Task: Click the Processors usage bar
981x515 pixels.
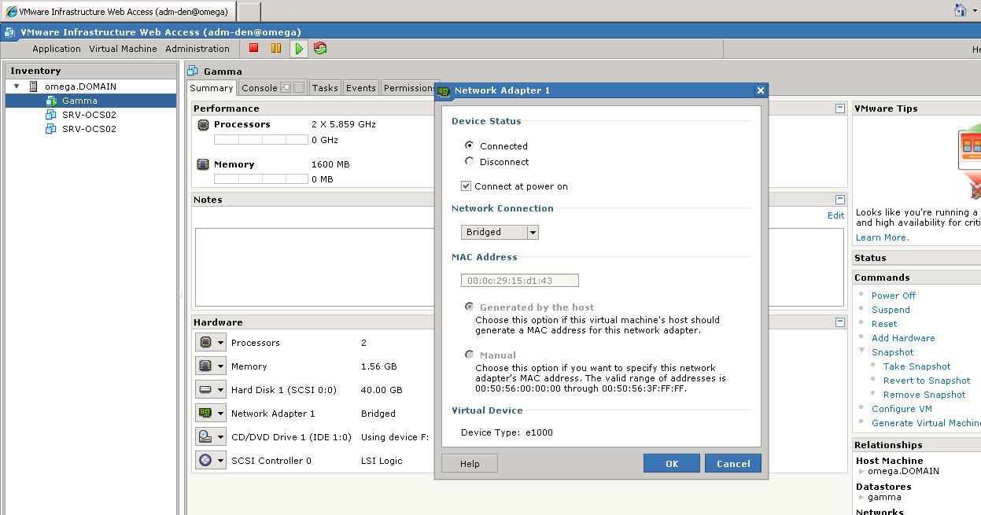Action: point(260,139)
